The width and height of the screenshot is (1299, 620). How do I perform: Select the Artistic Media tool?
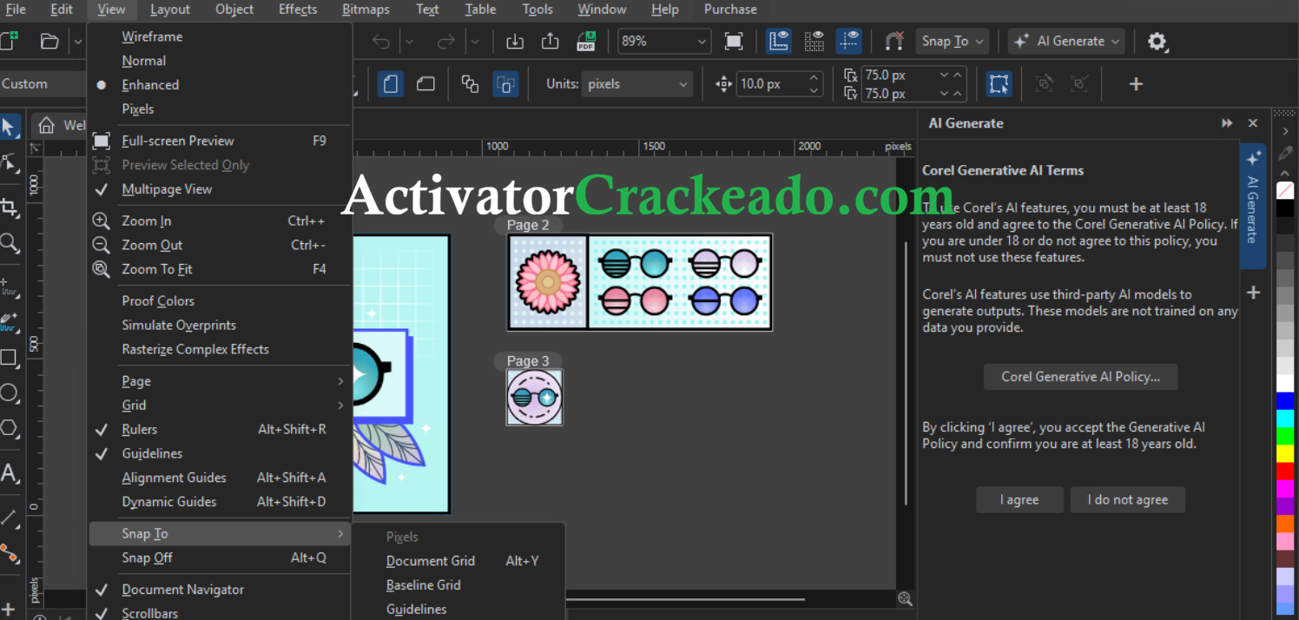point(10,323)
